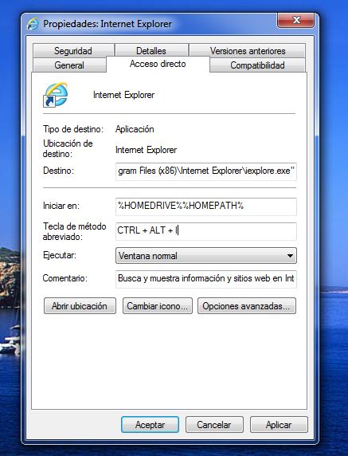Focus the Tecla de método abreviado field
The width and height of the screenshot is (348, 456).
206,231
